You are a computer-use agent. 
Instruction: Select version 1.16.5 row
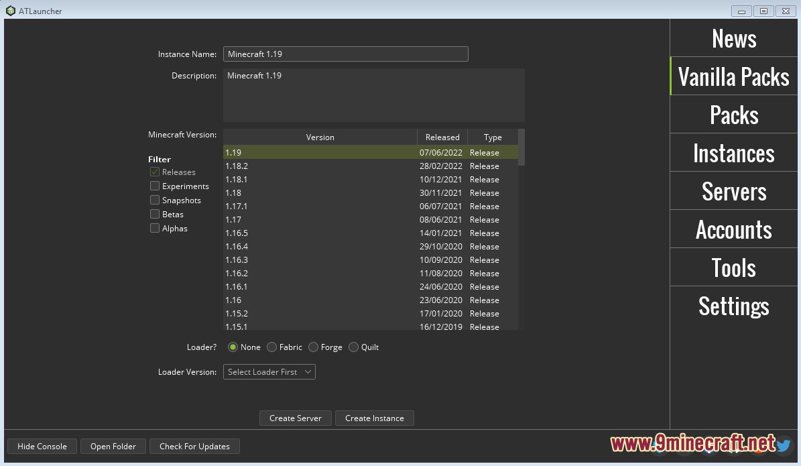pos(371,233)
